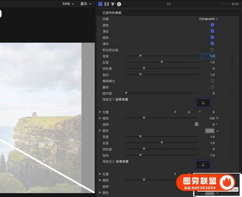The image size is (242, 197).
Task: Open the Title inspector tab icon
Action: pos(100,4)
